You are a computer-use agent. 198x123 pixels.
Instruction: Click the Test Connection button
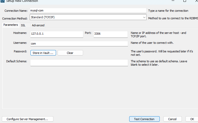click(144, 119)
